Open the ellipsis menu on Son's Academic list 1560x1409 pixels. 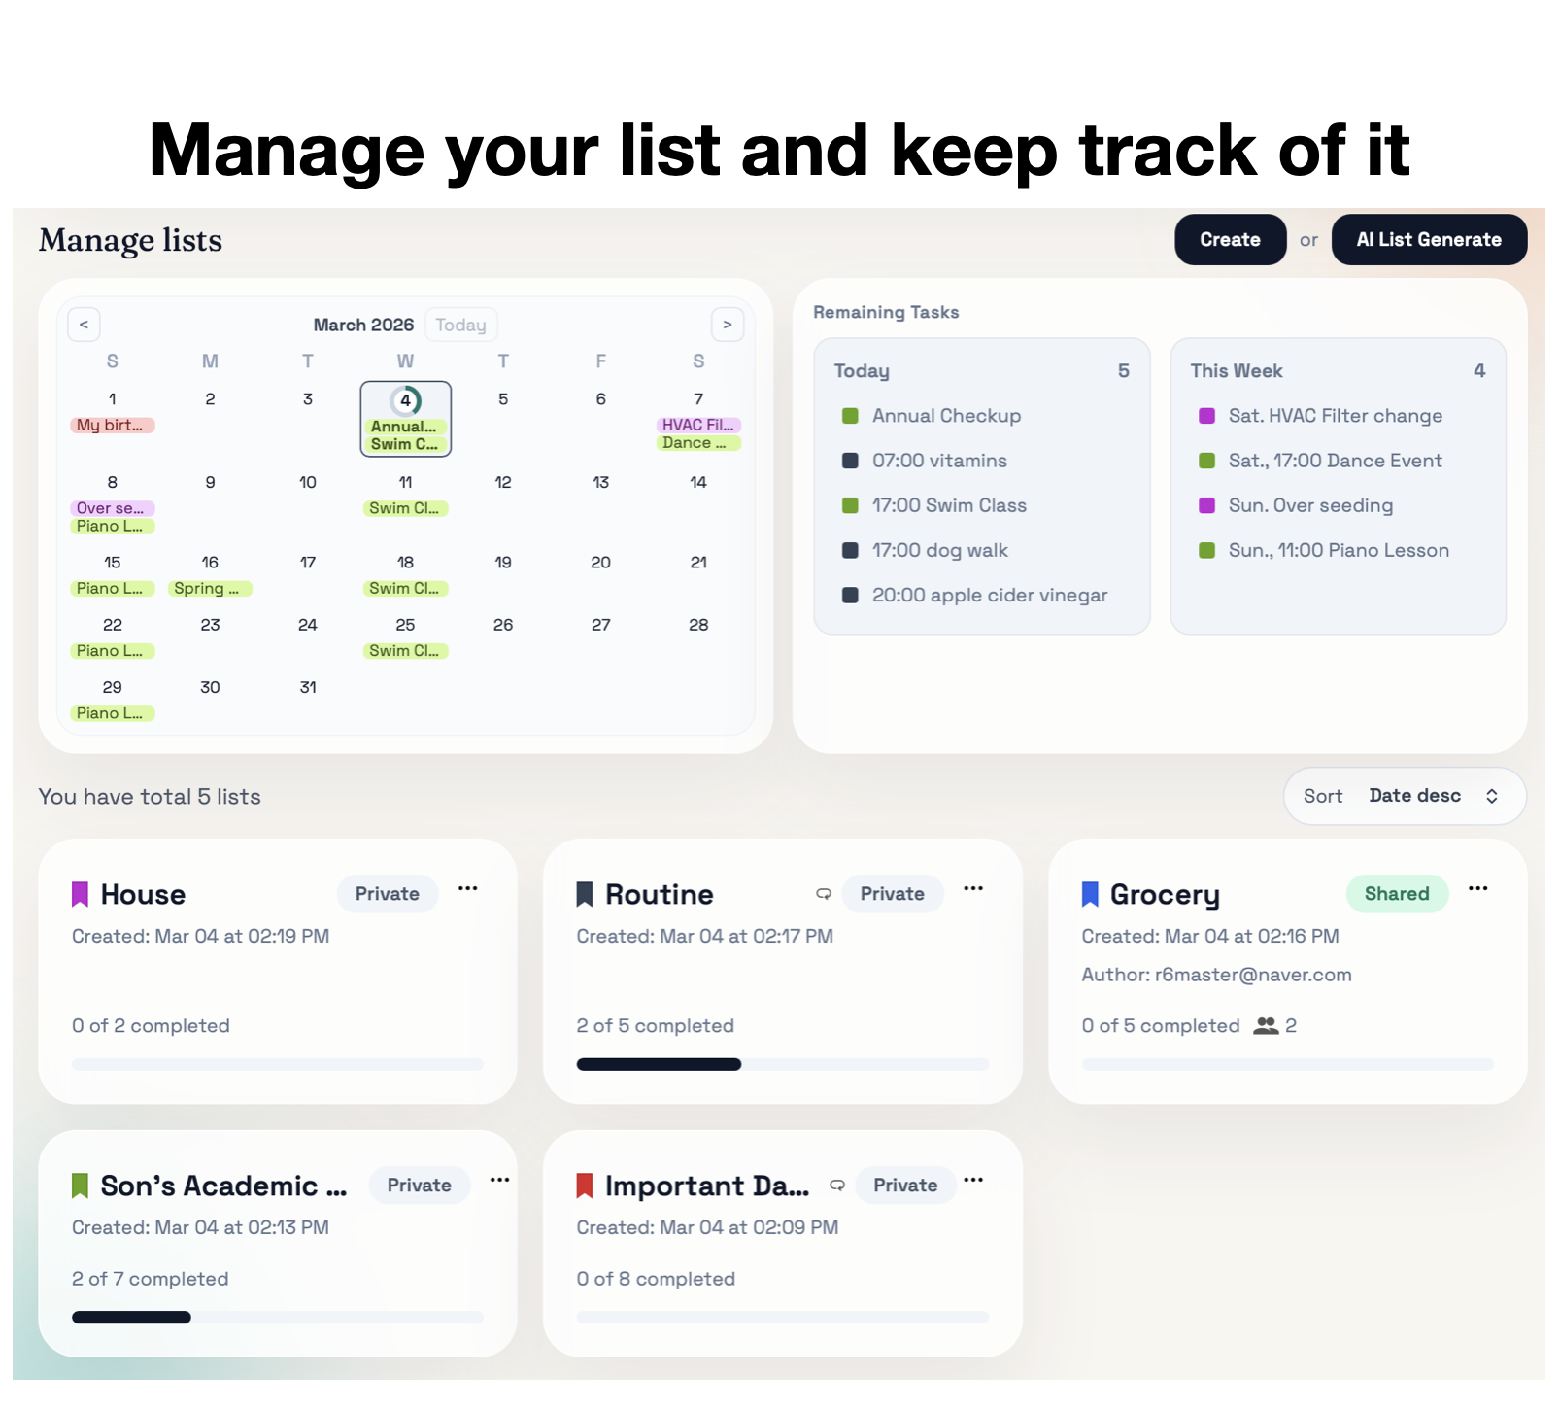coord(500,1180)
